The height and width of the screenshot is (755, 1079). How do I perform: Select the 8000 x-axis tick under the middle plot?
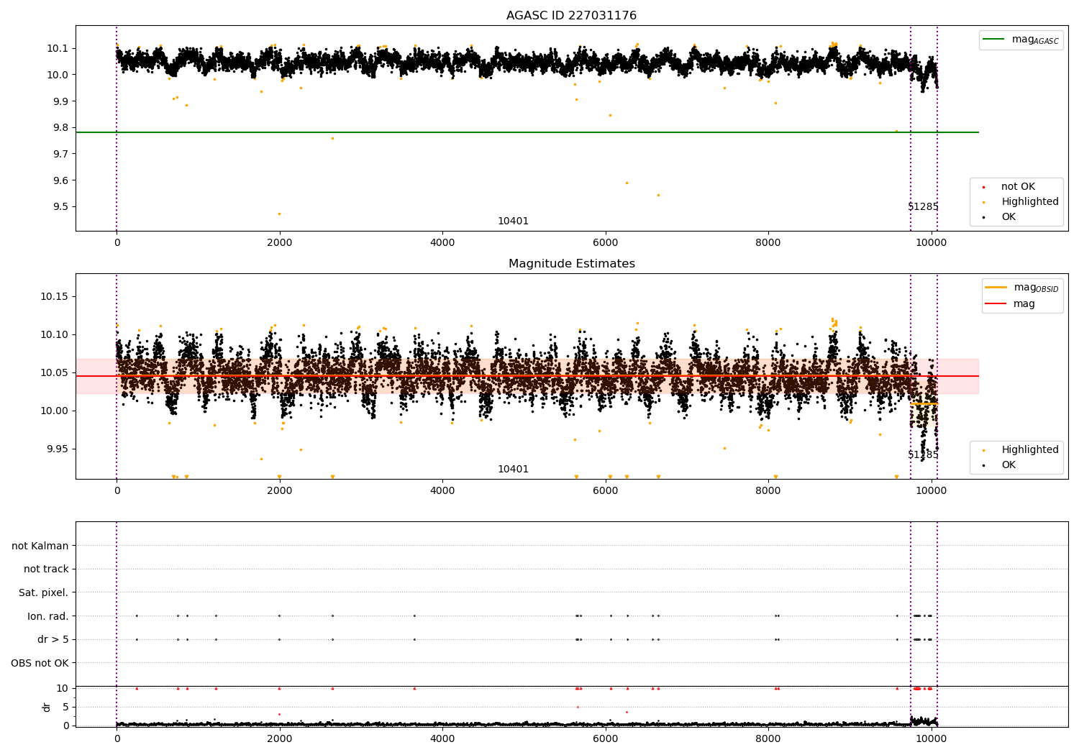pyautogui.click(x=768, y=491)
